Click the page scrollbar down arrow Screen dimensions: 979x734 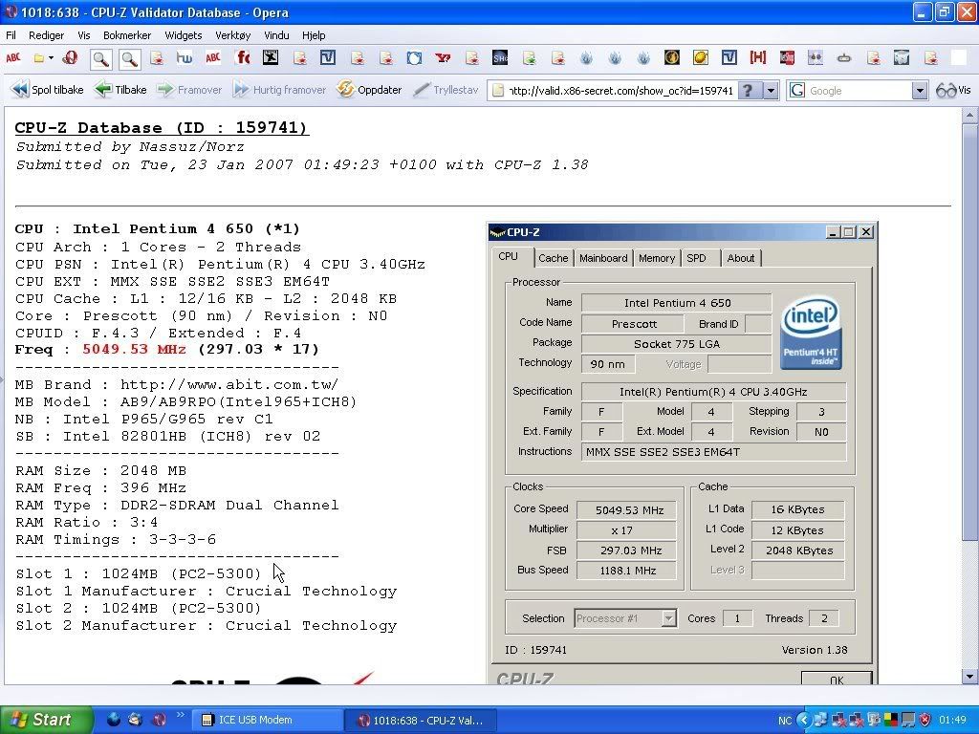[969, 676]
